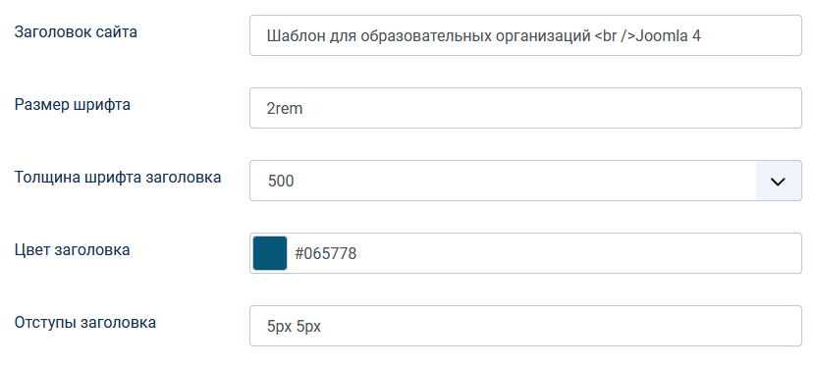The height and width of the screenshot is (369, 813).
Task: Click the Заголовок сайта label
Action: click(x=76, y=32)
